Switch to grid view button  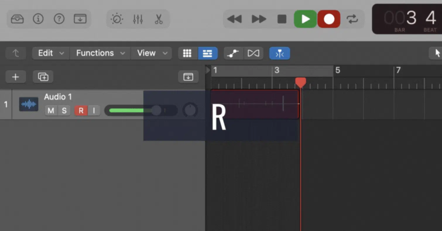point(188,53)
